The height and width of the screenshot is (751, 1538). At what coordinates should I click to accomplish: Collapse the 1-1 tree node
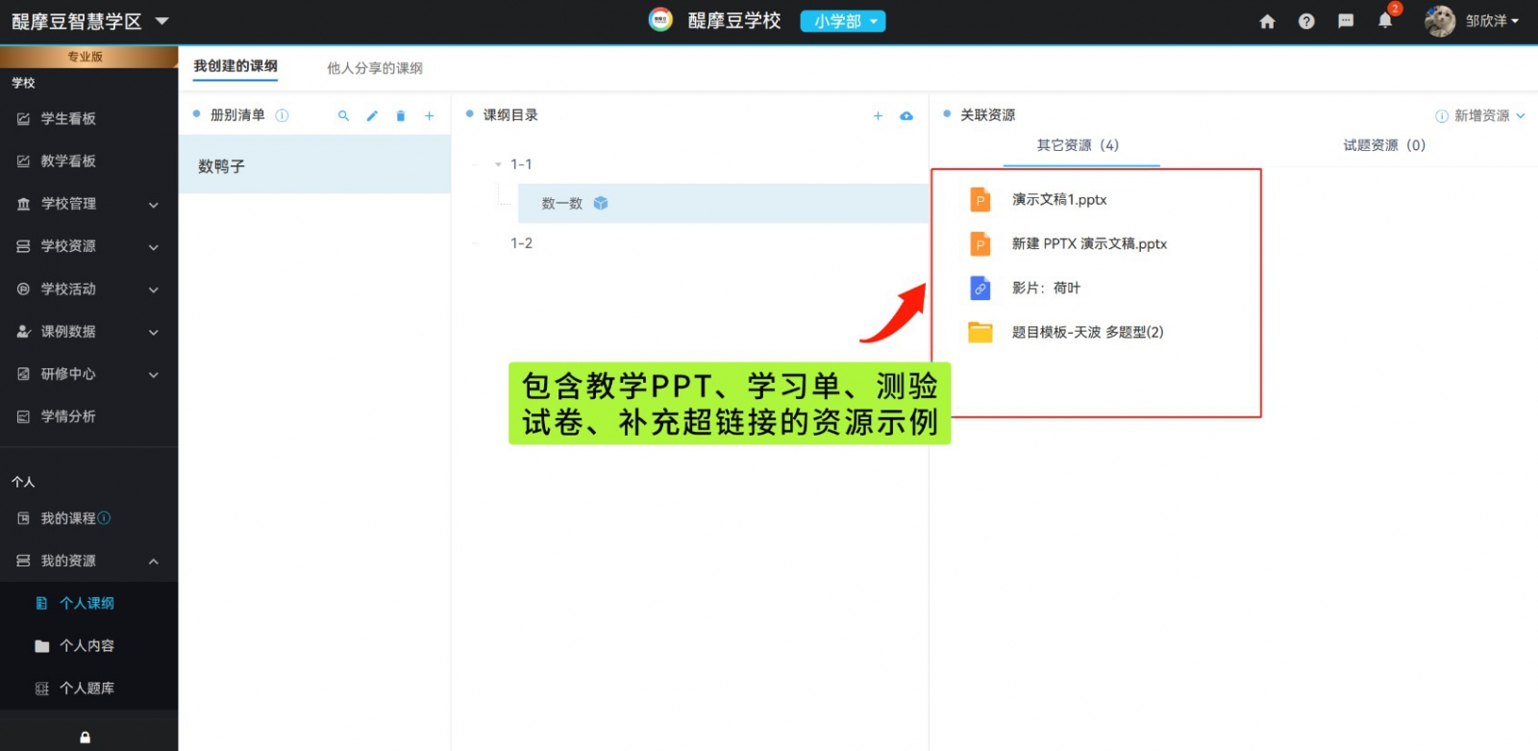pyautogui.click(x=498, y=164)
